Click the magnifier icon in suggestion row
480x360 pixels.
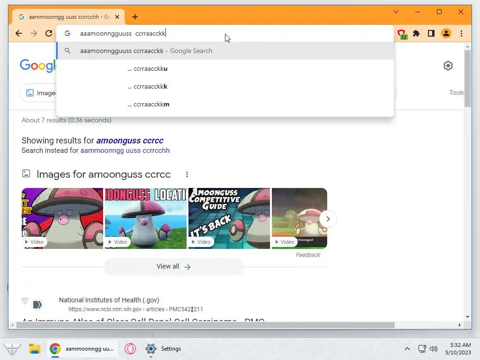[x=67, y=51]
